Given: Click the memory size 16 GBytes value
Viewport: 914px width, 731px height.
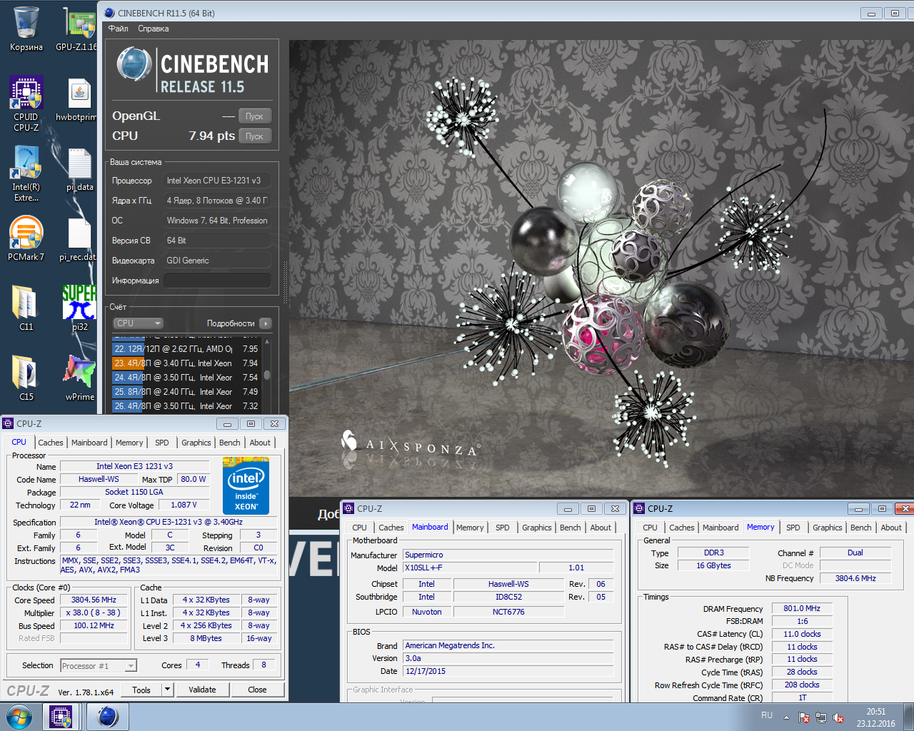Looking at the screenshot, I should click(713, 565).
